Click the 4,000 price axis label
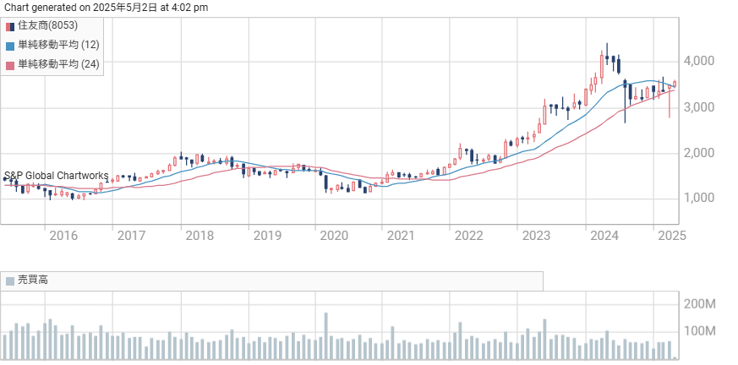738x365 pixels. [x=698, y=61]
